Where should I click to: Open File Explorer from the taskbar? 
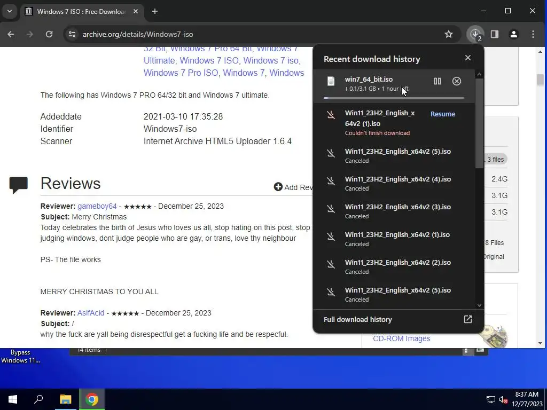pos(65,399)
